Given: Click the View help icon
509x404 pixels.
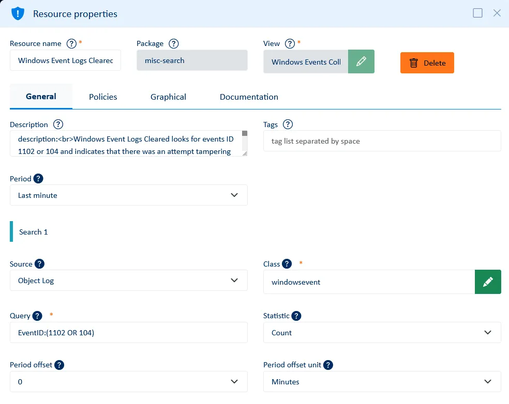Looking at the screenshot, I should click(289, 43).
